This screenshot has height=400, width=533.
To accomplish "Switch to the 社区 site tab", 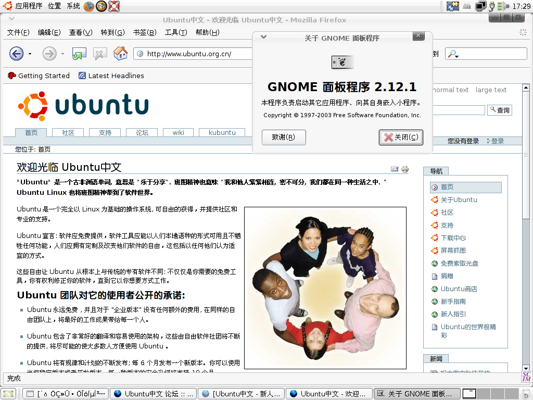I will [68, 133].
